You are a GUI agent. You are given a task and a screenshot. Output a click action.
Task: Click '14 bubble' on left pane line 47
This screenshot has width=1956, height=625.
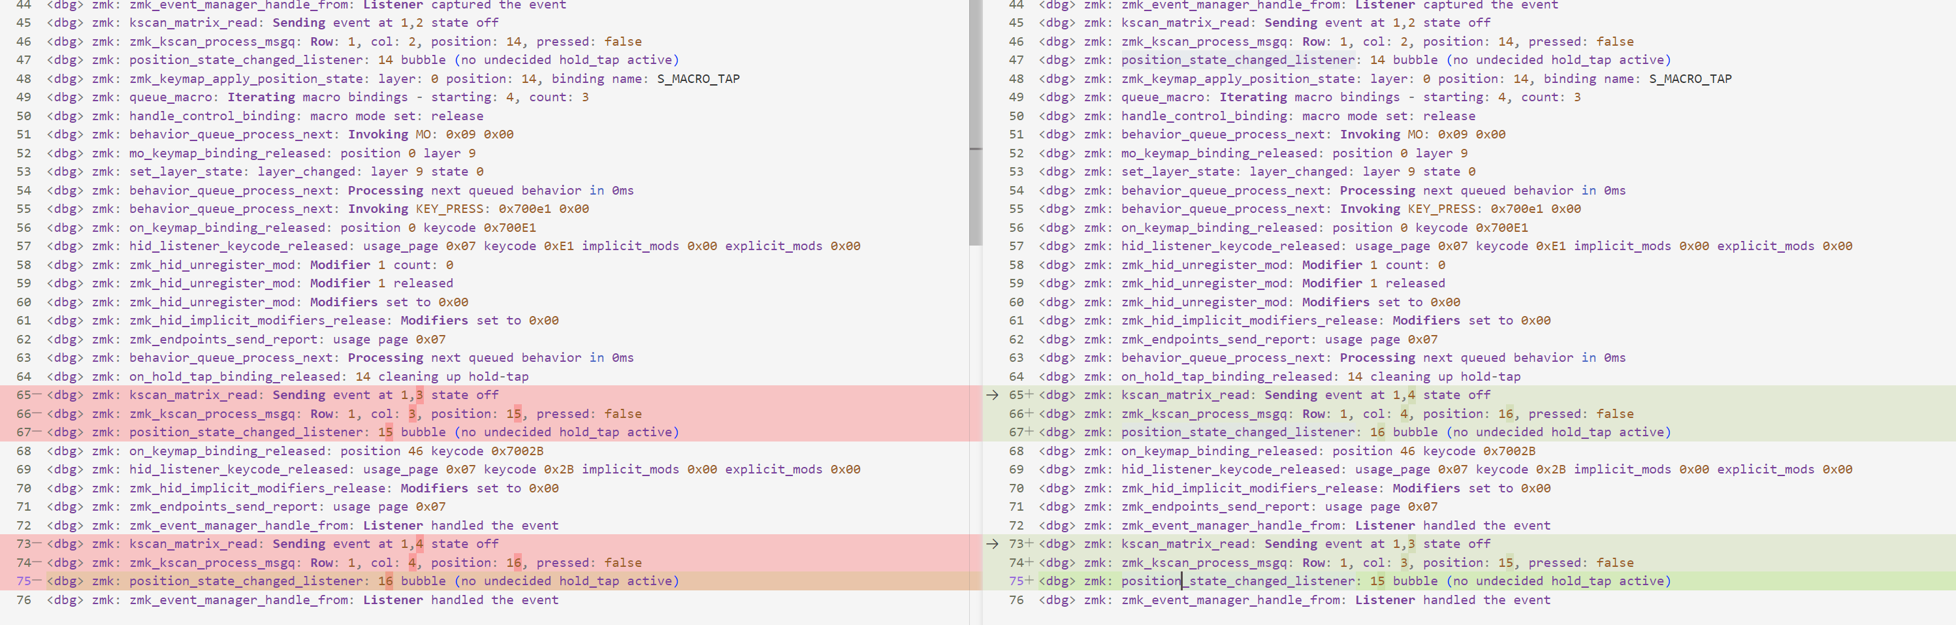[x=411, y=60]
